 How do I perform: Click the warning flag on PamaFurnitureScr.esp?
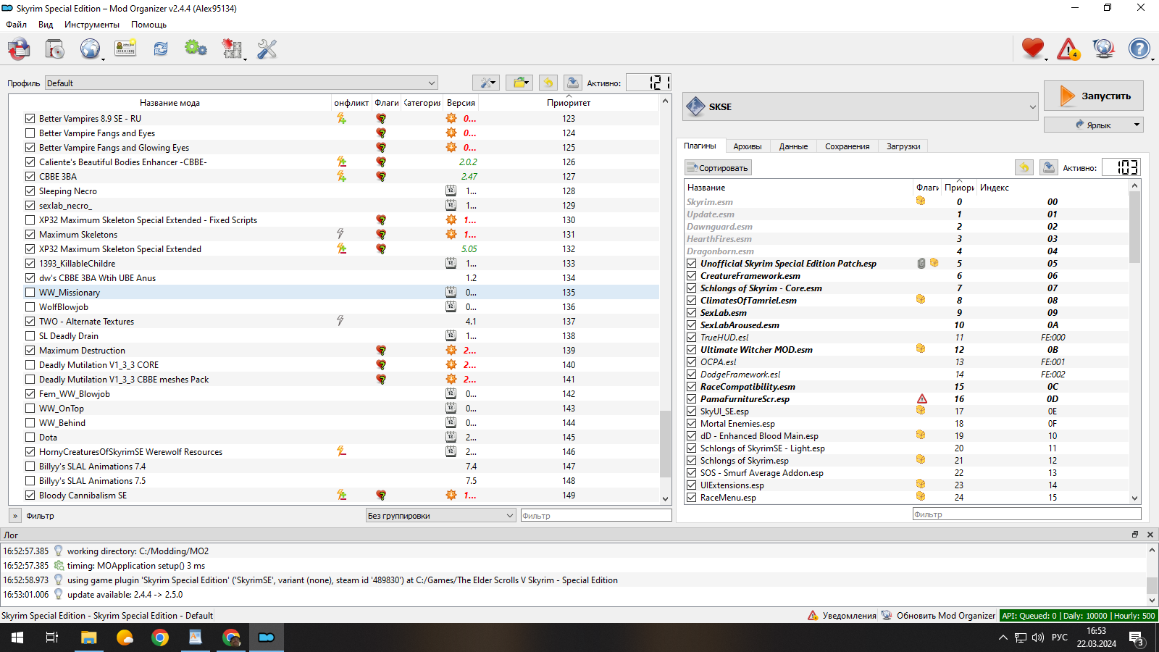pyautogui.click(x=922, y=399)
